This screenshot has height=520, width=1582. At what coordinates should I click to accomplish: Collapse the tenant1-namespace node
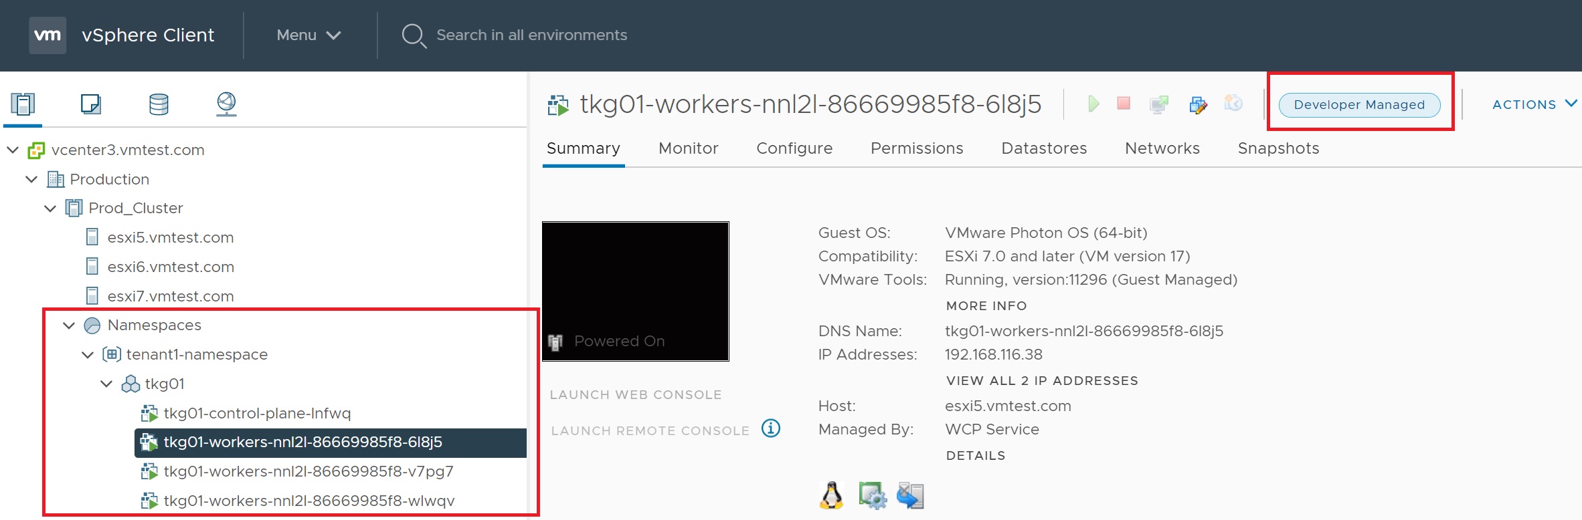click(88, 355)
